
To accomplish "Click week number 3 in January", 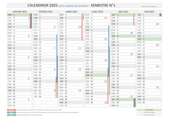I will (28, 57).
